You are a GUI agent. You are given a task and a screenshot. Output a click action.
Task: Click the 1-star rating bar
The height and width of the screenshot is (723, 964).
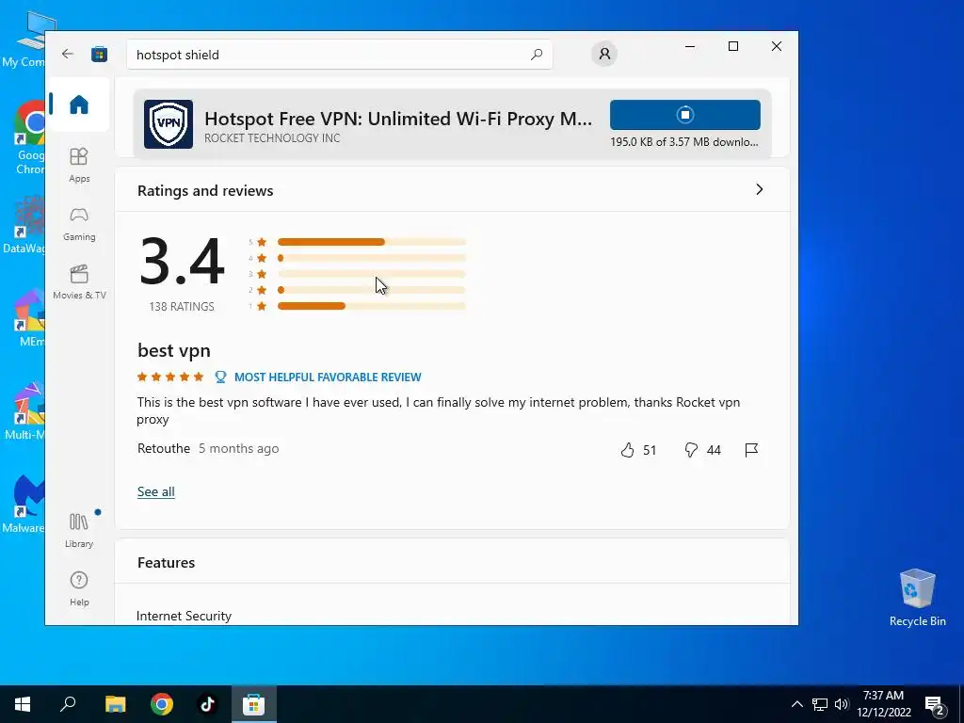coord(371,306)
